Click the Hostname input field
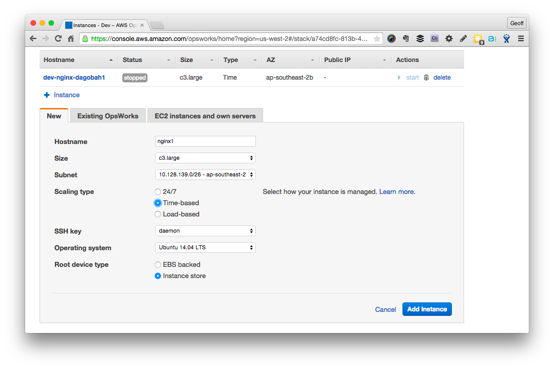Screen dimensions: 554x369 pyautogui.click(x=205, y=141)
